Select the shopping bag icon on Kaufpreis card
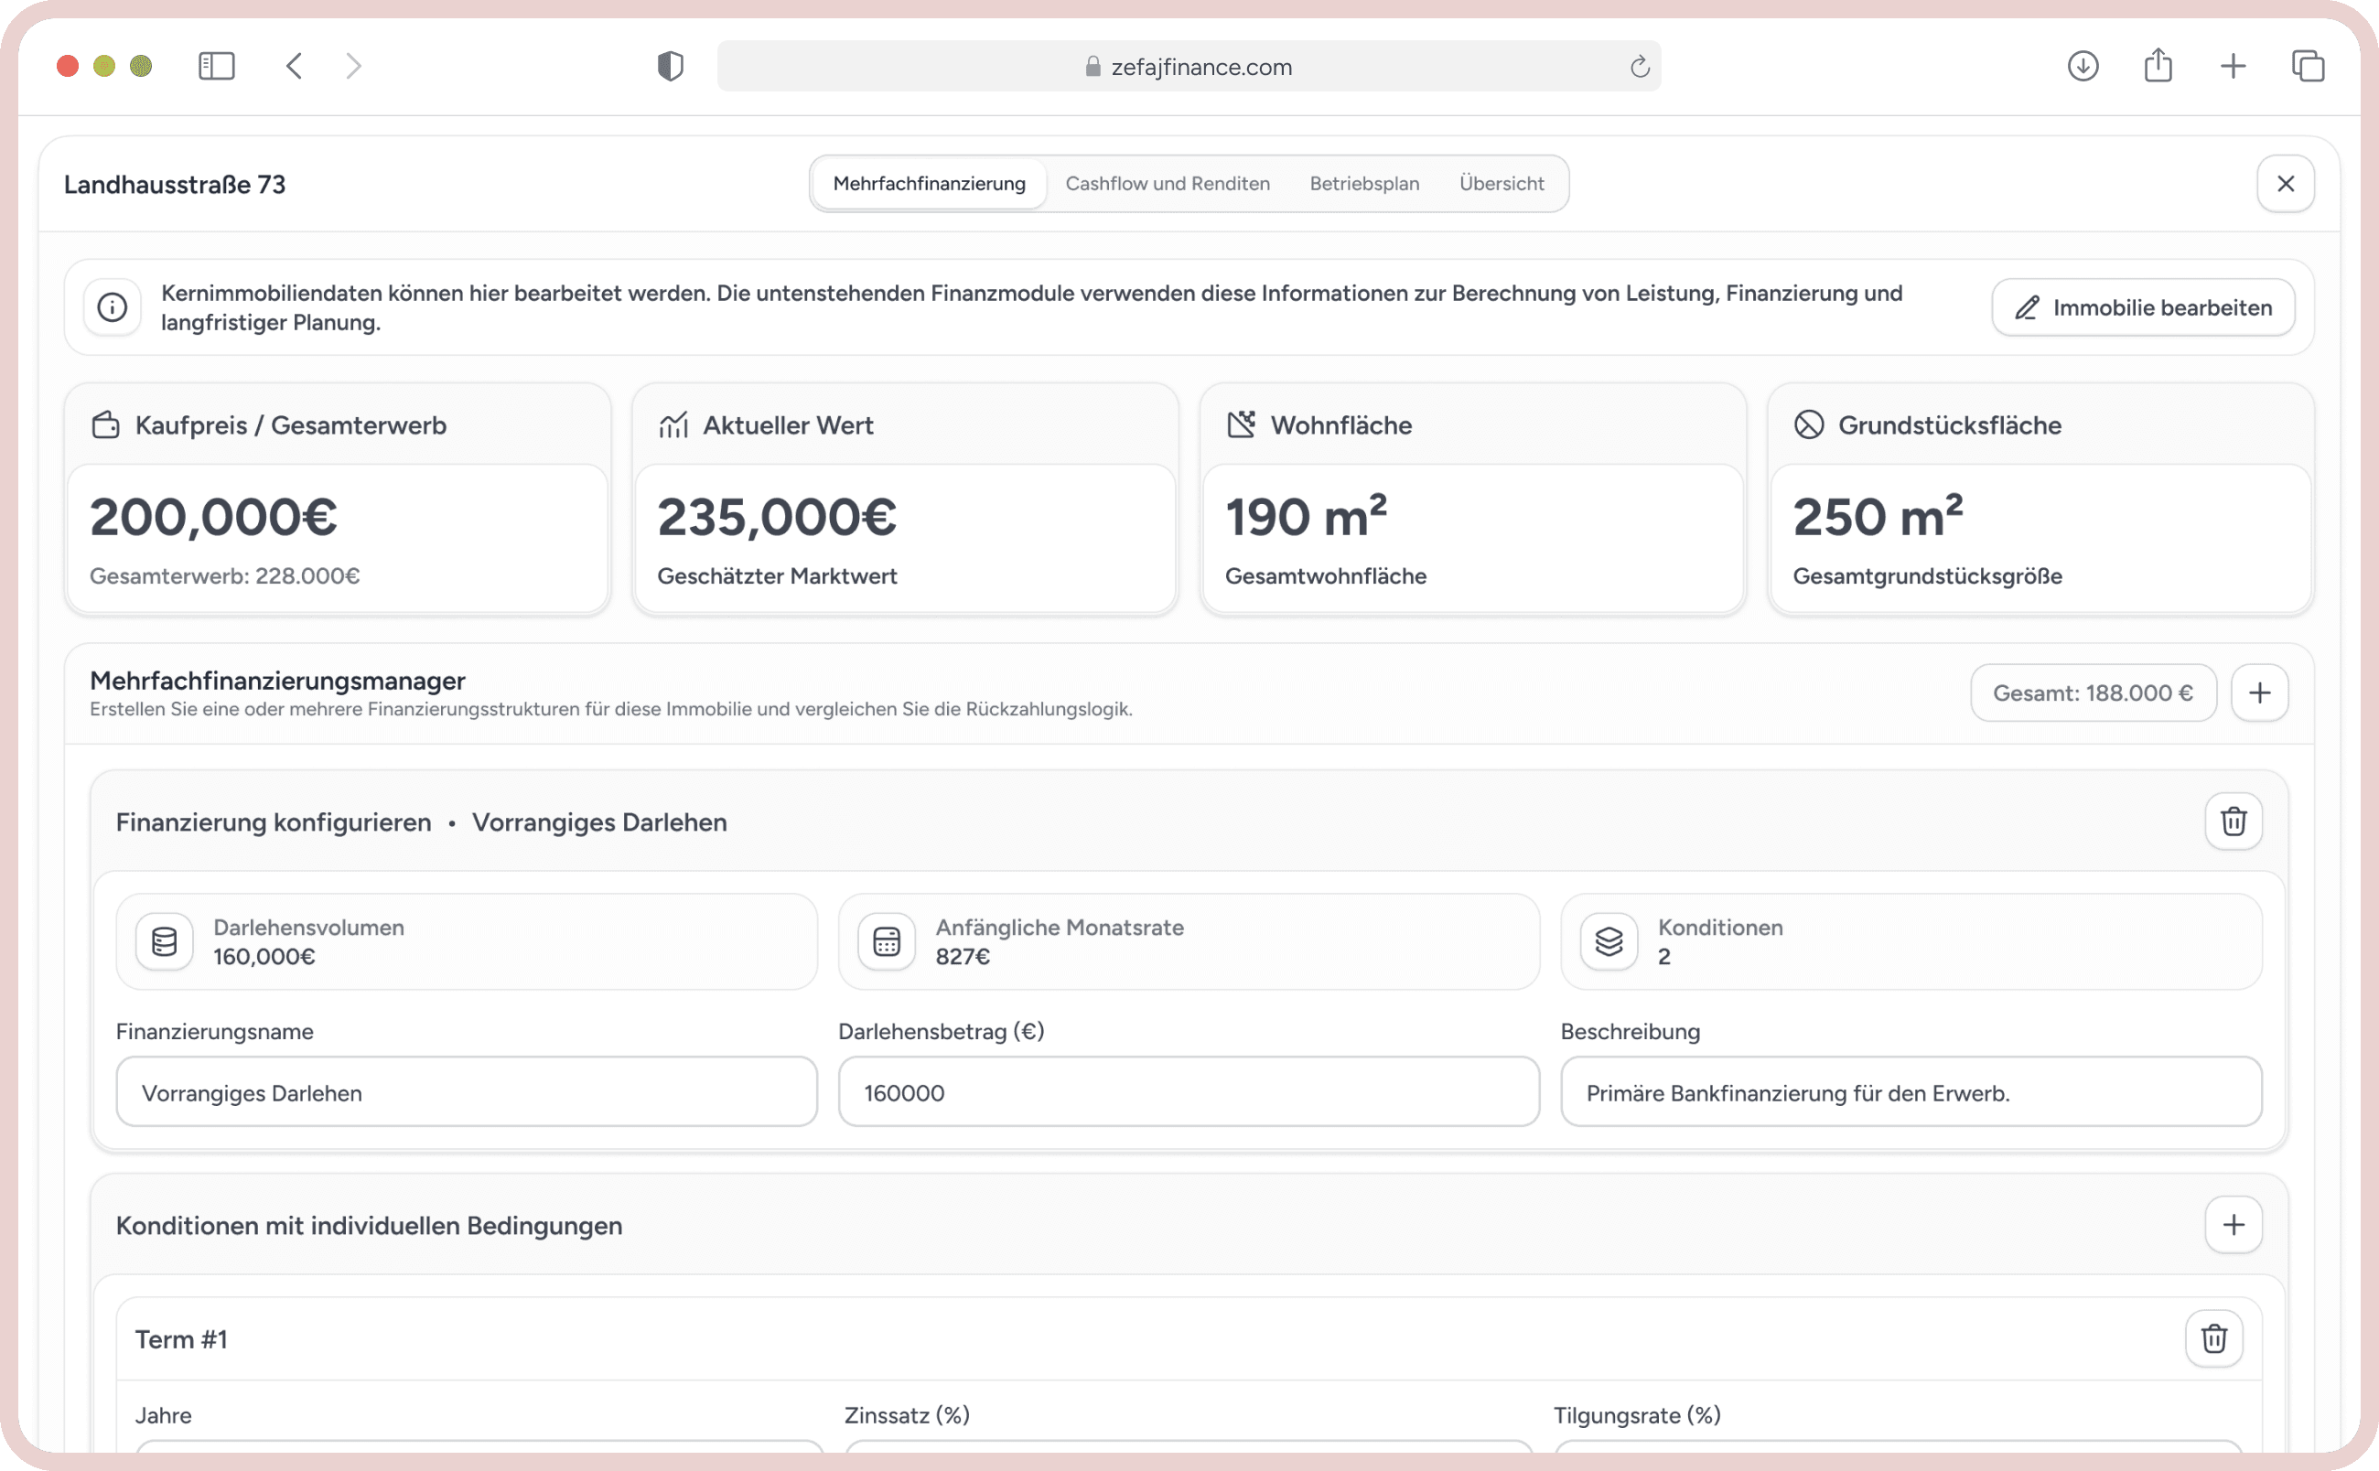 coord(104,424)
